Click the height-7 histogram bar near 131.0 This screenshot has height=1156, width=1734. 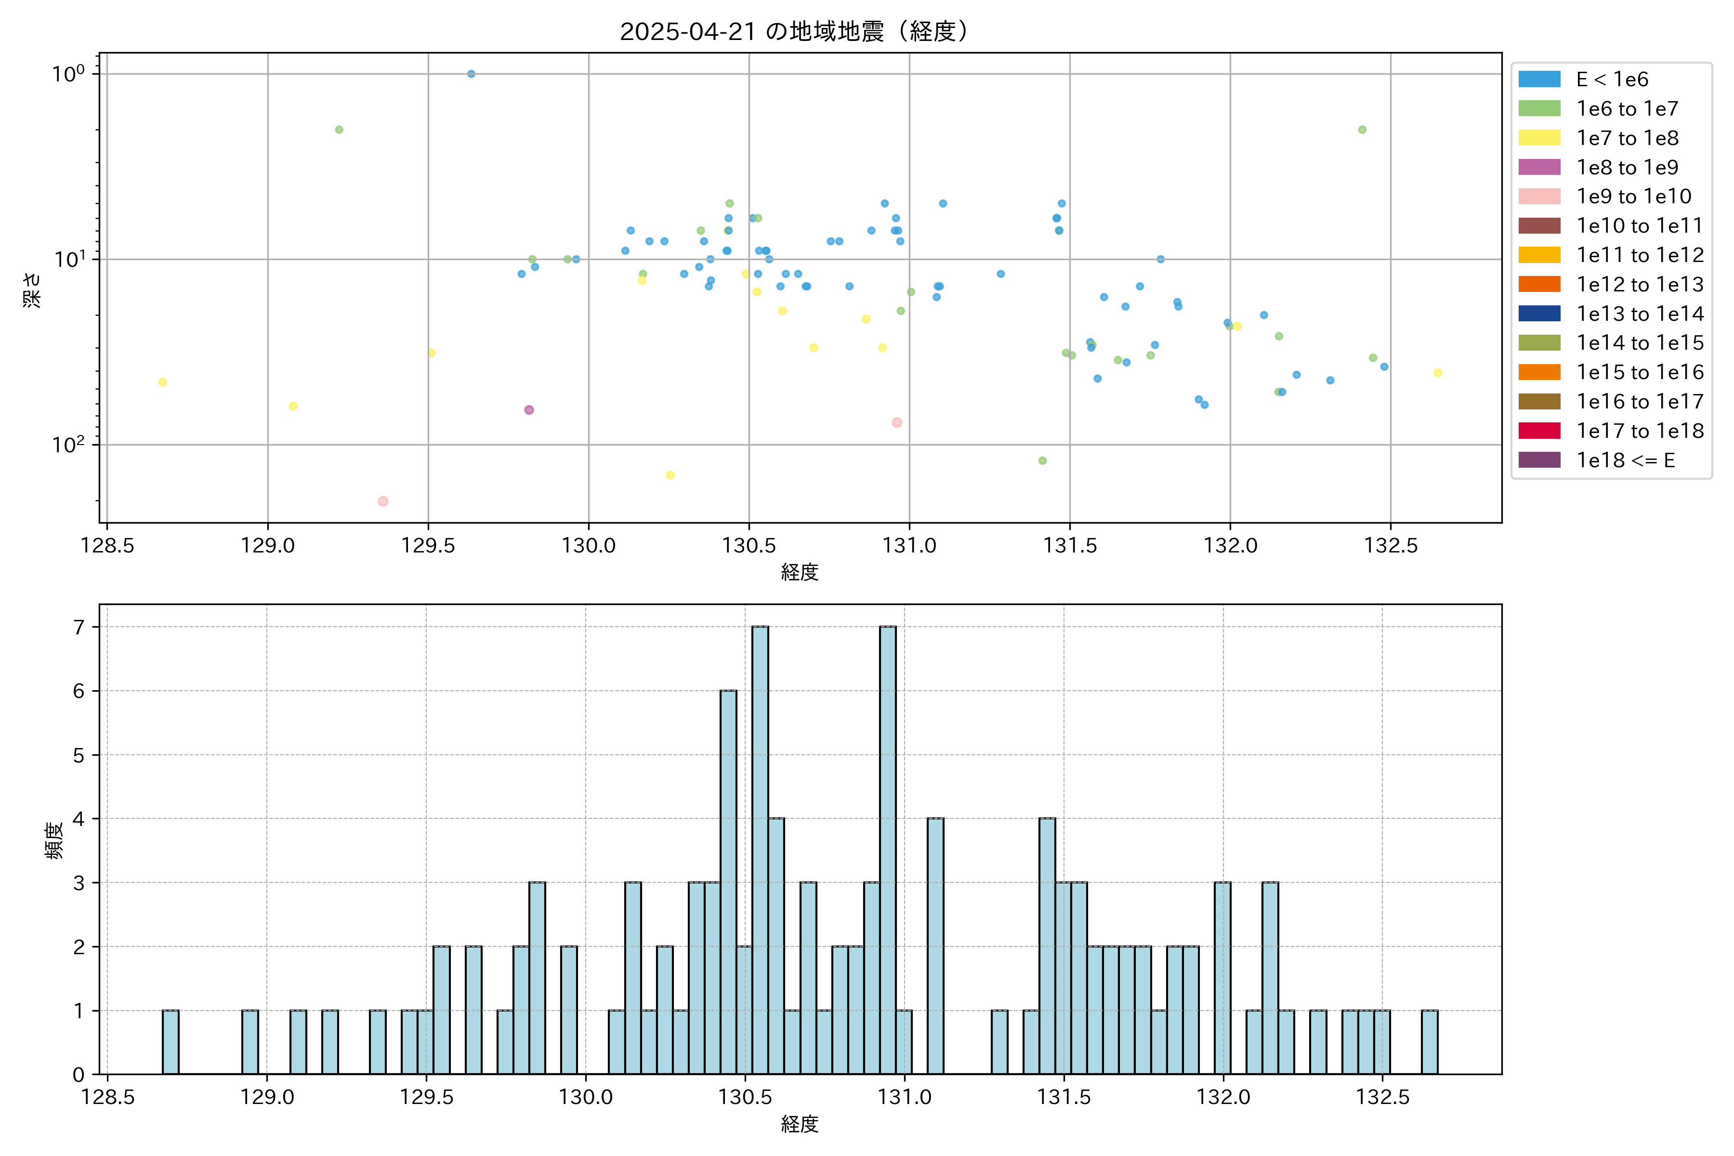point(888,848)
